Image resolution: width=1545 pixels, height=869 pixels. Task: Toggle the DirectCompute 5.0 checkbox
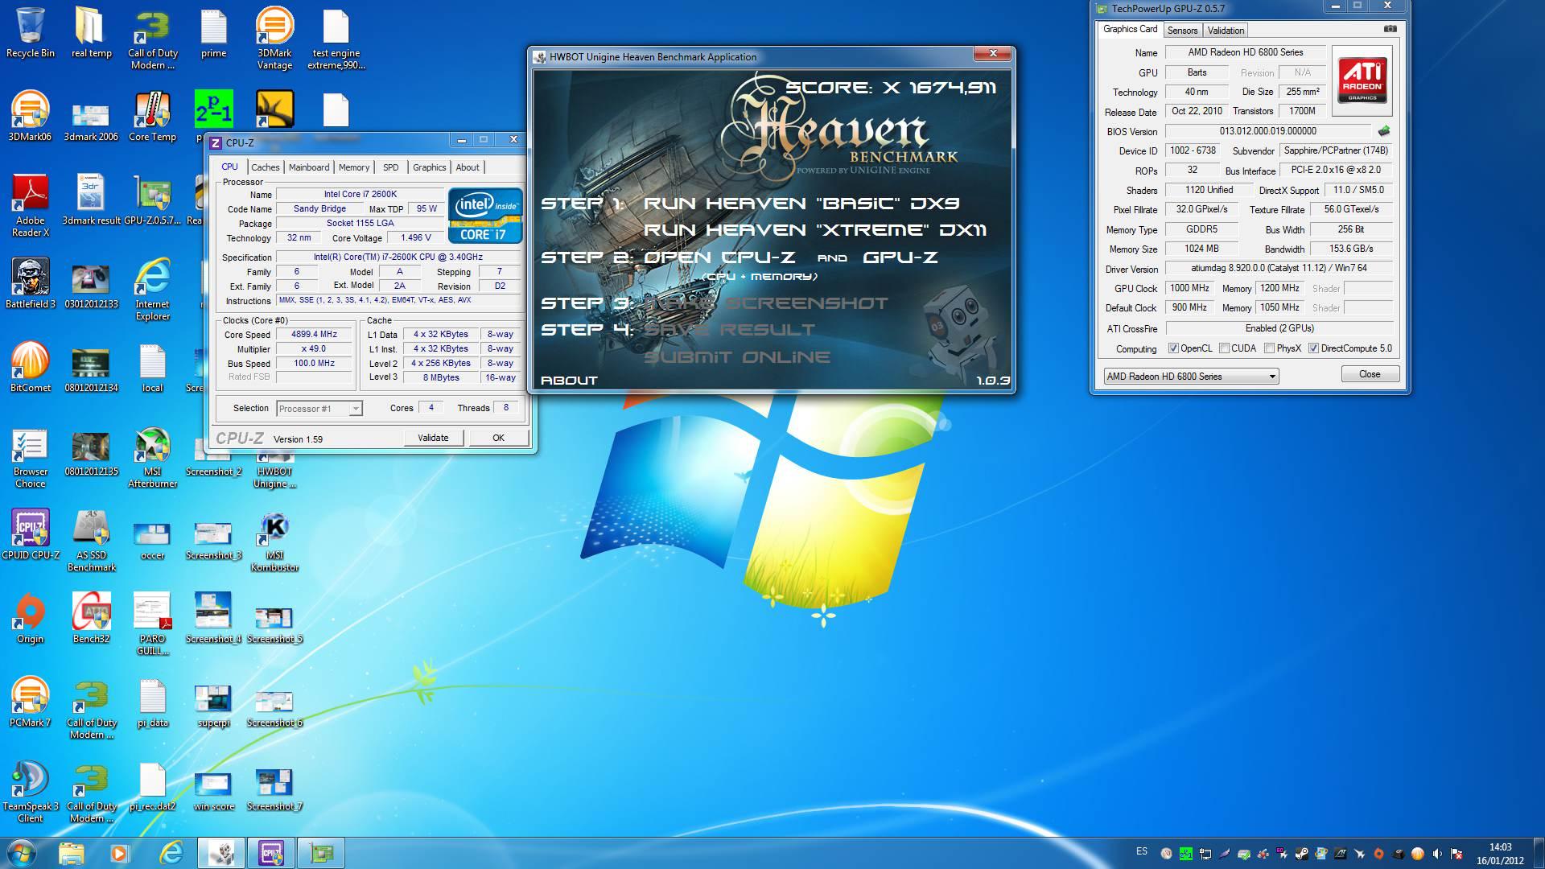[1313, 348]
